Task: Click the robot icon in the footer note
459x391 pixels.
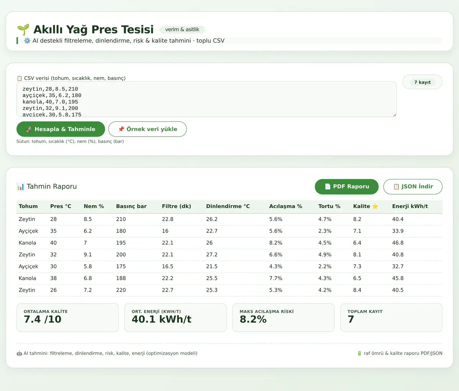Action: pos(19,353)
